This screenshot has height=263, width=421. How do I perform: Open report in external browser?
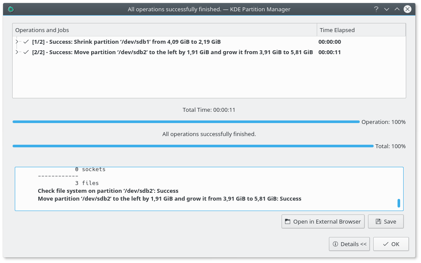pyautogui.click(x=323, y=221)
